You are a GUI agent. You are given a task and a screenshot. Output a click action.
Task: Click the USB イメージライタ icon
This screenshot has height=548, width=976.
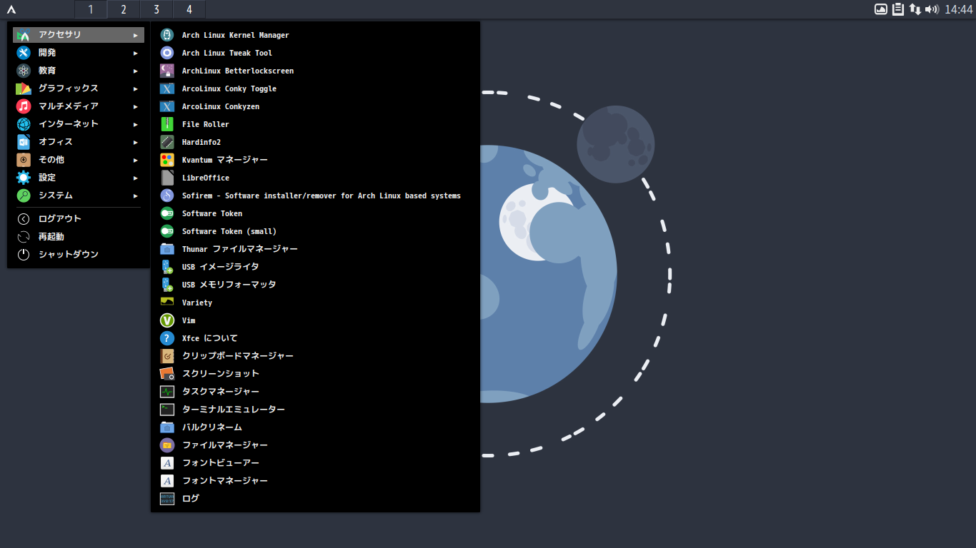point(167,267)
